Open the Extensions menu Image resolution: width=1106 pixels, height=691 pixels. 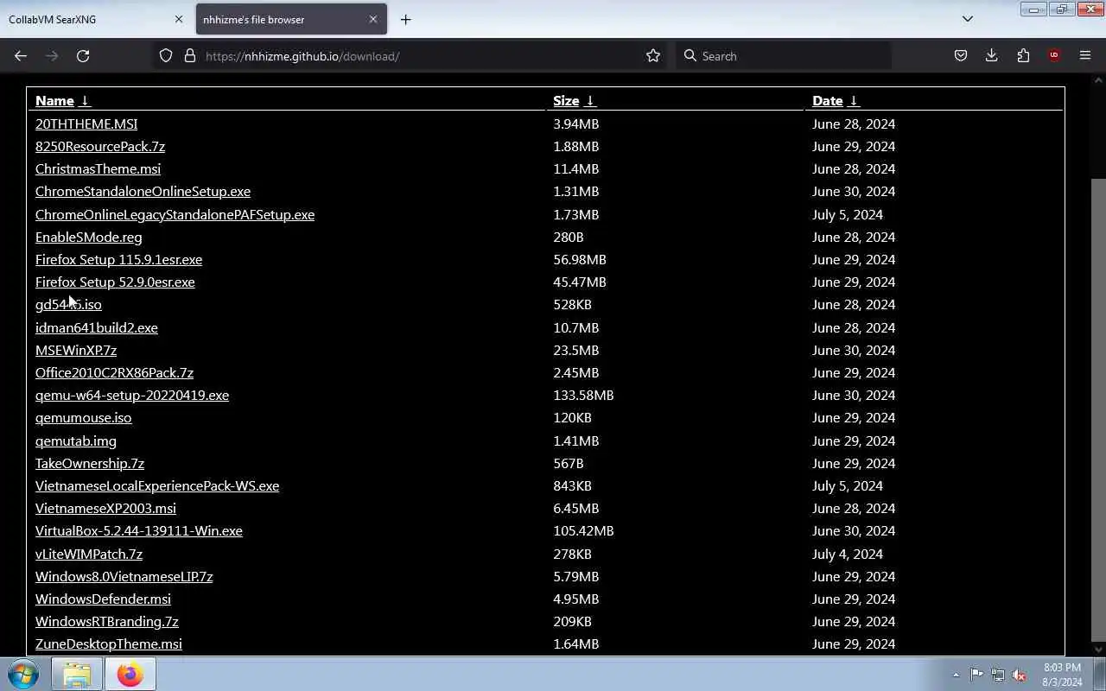1023,55
